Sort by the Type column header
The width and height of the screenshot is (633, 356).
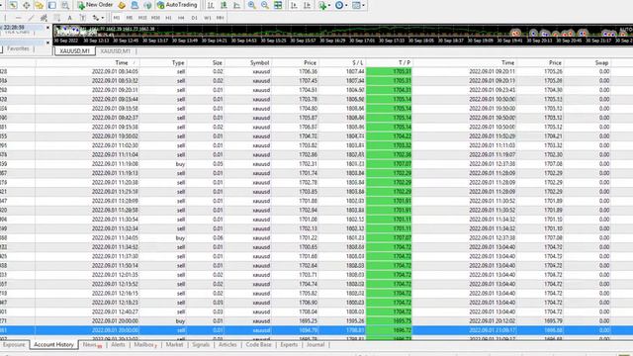(x=178, y=63)
